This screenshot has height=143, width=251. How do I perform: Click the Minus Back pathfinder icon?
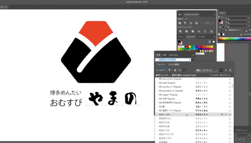click(211, 31)
